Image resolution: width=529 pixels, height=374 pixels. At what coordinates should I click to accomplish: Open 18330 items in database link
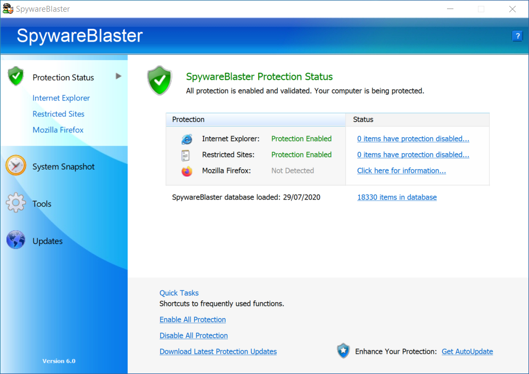(397, 197)
